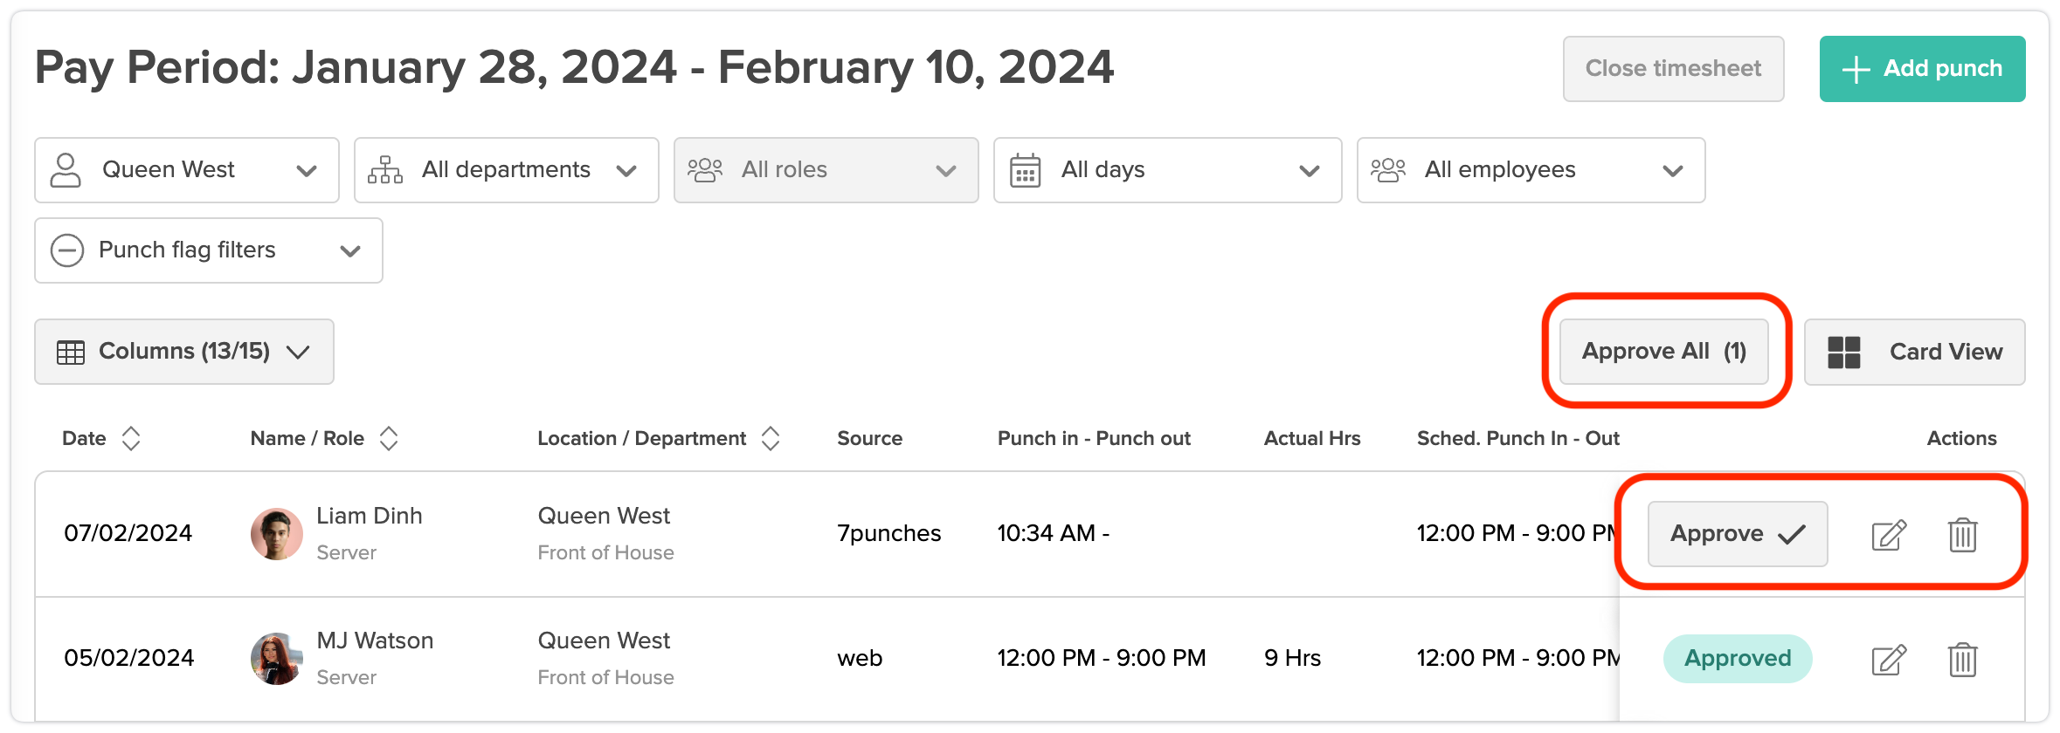Viewport: 2060px width, 733px height.
Task: Click the four-square icon on the Card View button
Action: [x=1843, y=352]
